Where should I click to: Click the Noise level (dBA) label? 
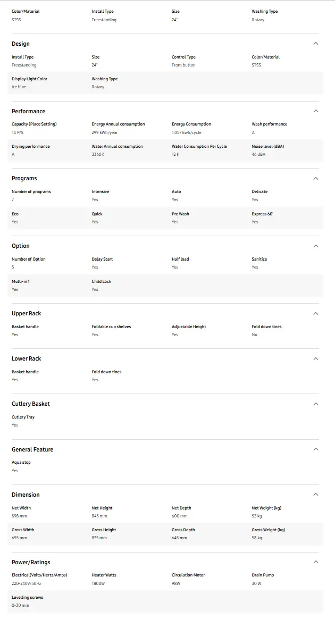(x=267, y=146)
